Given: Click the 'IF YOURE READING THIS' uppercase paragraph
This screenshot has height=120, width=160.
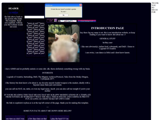Looking at the screenshot, I should 47,97.
